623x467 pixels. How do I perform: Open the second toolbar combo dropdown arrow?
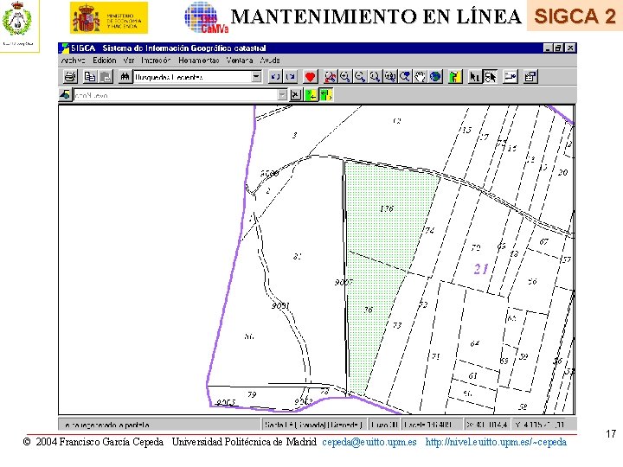coord(282,95)
